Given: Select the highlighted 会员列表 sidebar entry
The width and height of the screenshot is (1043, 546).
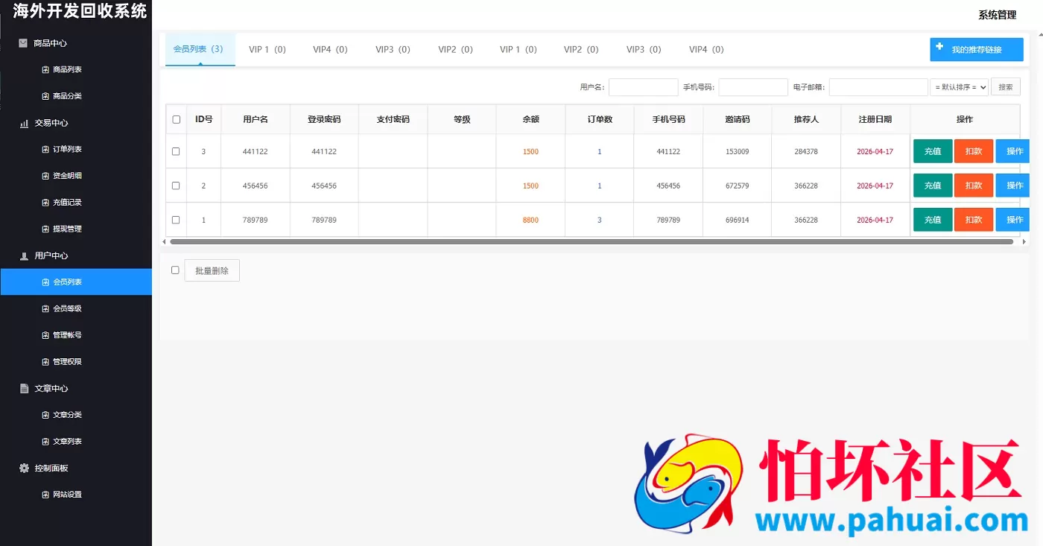Looking at the screenshot, I should coord(76,282).
